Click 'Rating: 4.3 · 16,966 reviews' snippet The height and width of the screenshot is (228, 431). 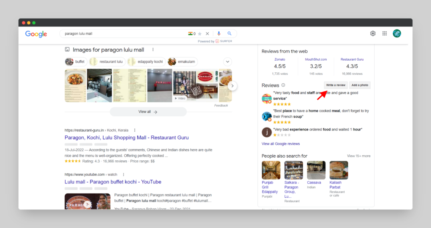(104, 161)
